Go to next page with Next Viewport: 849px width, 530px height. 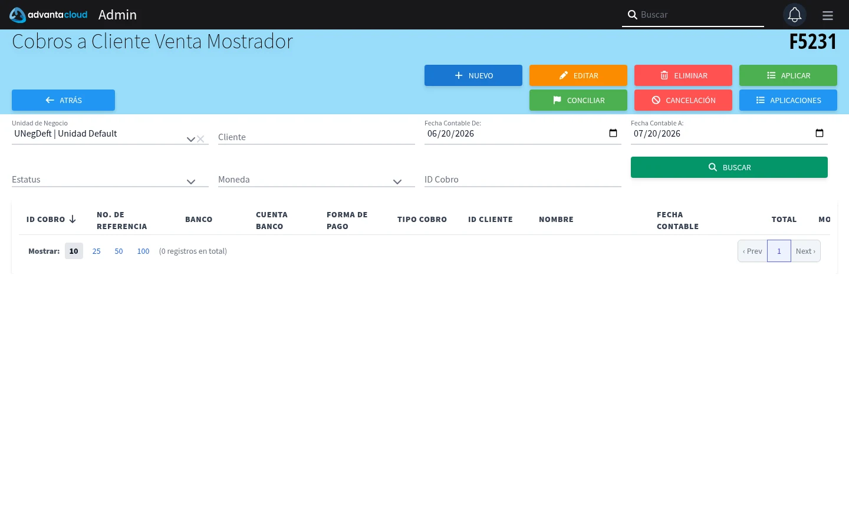(x=805, y=251)
